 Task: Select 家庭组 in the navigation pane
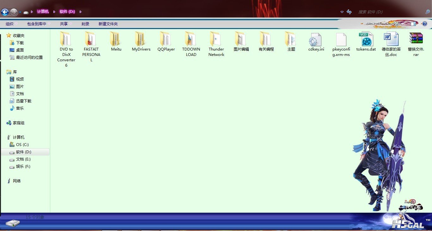pos(15,123)
